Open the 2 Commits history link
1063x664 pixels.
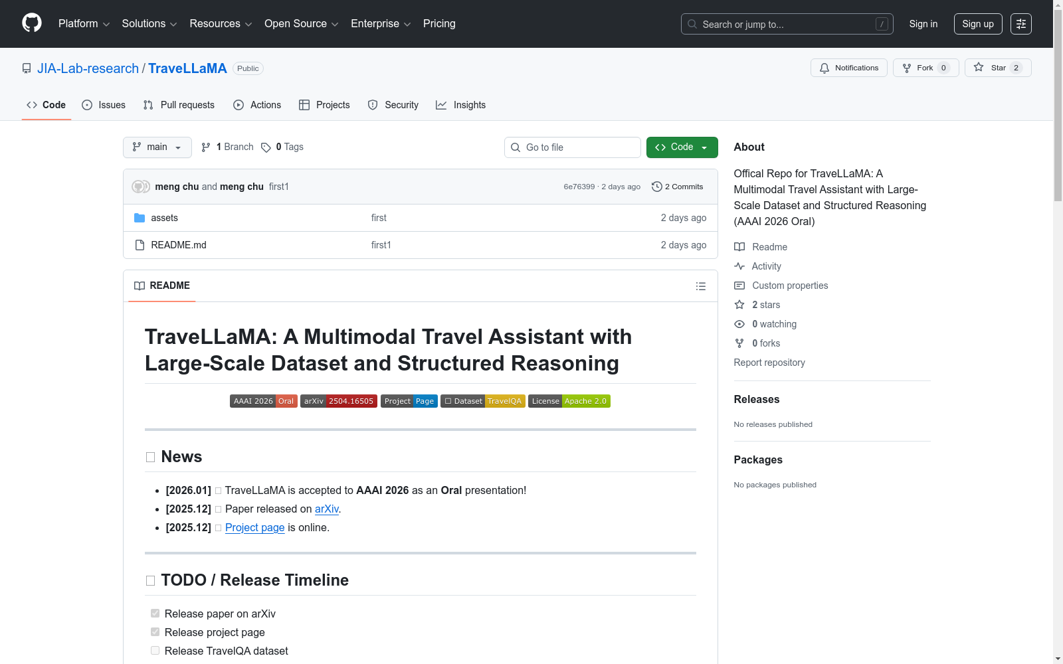click(678, 187)
